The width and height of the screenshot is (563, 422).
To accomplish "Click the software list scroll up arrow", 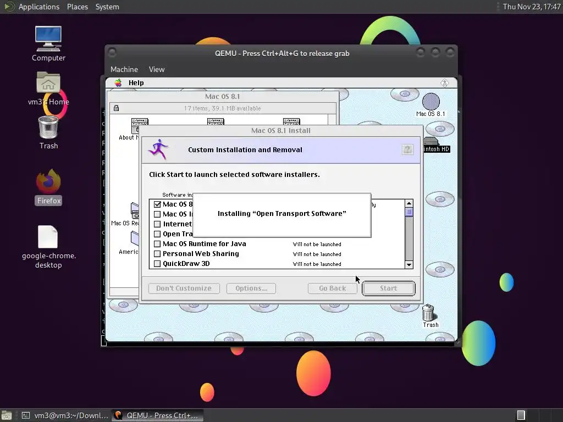I will coord(409,203).
